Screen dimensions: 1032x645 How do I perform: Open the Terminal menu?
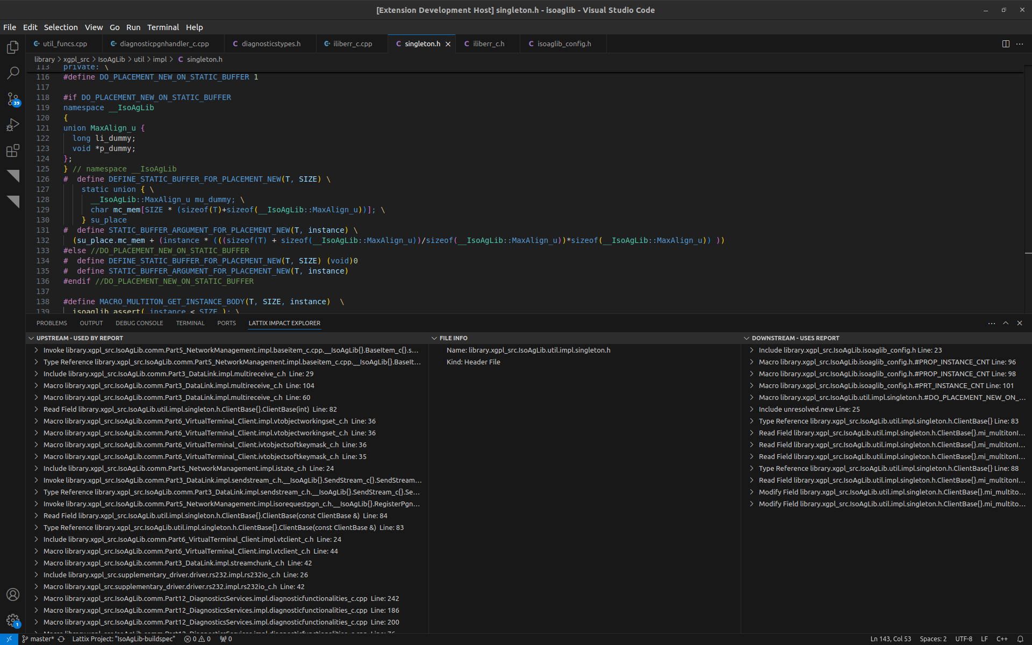pos(163,27)
